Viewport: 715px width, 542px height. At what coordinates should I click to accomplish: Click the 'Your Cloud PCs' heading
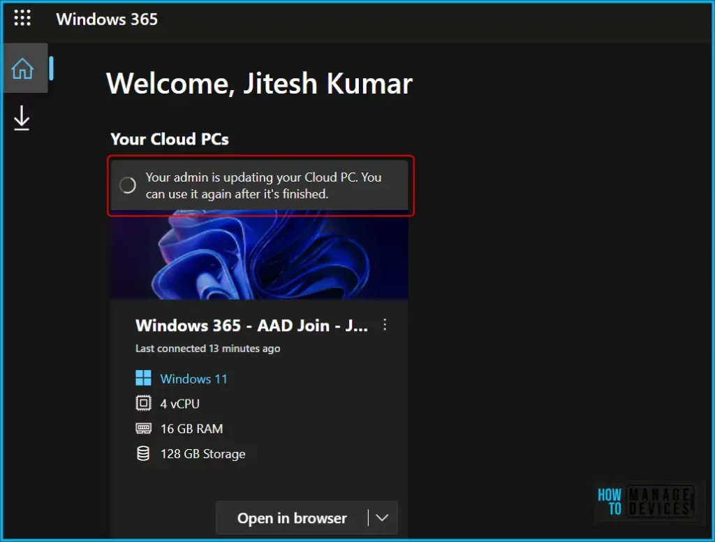[170, 139]
